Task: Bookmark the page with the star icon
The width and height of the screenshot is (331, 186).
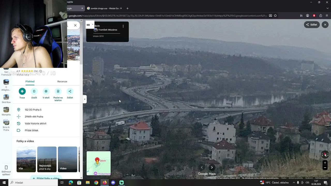Action: pyautogui.click(x=275, y=16)
